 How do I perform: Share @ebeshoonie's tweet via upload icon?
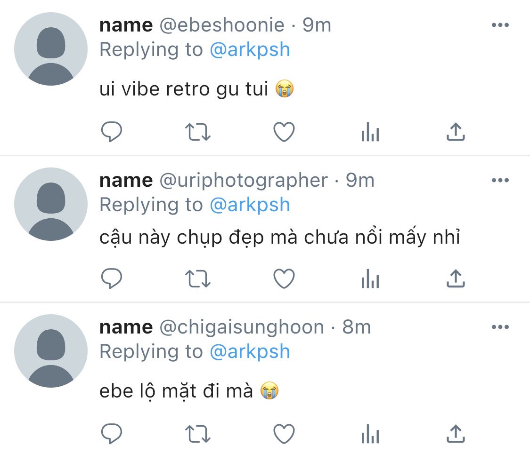[x=456, y=132]
